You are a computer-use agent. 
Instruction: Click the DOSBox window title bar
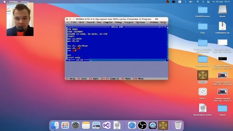pyautogui.click(x=116, y=19)
